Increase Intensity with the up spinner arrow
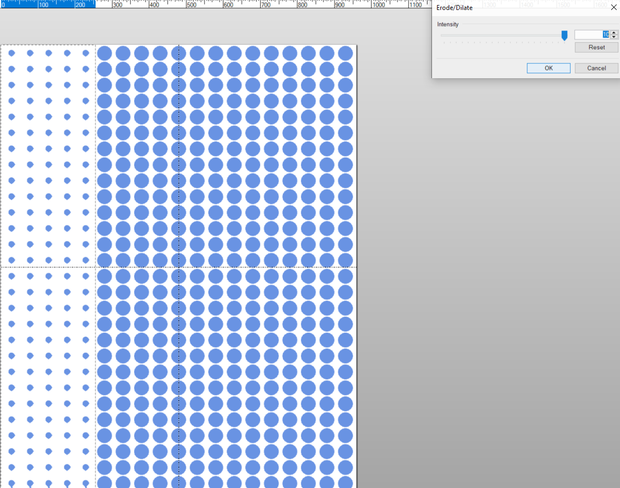 (613, 32)
